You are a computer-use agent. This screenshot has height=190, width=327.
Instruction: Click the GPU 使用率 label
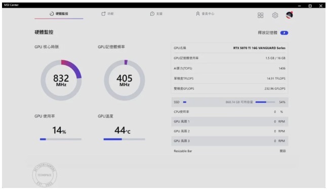[x=45, y=116]
